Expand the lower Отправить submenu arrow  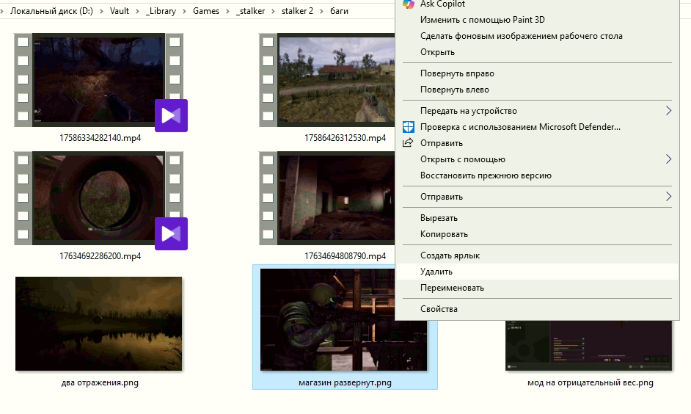pos(668,197)
